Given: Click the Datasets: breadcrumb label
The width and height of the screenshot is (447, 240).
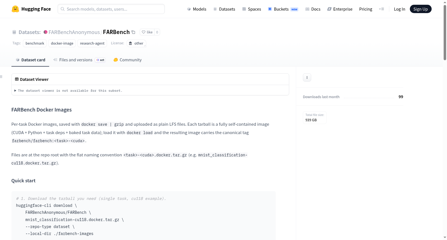Looking at the screenshot, I should pos(30,32).
